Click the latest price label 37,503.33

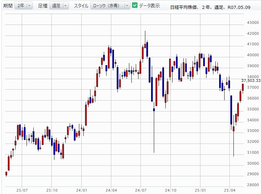251,80
